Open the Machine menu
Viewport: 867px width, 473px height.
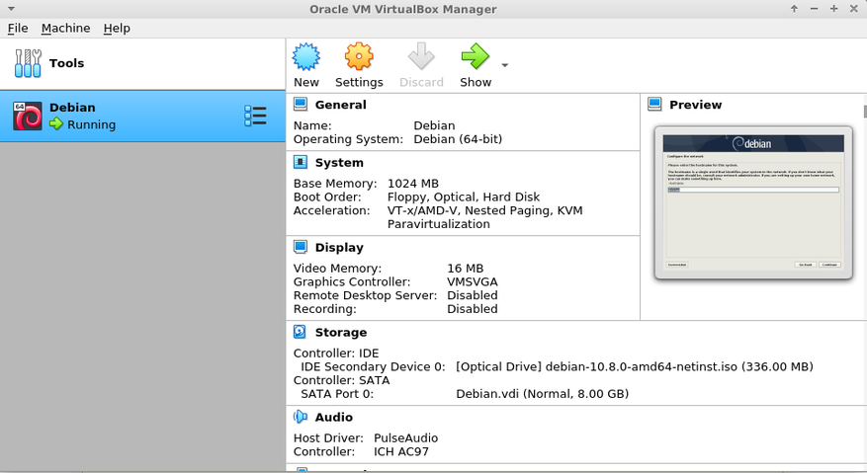(65, 29)
